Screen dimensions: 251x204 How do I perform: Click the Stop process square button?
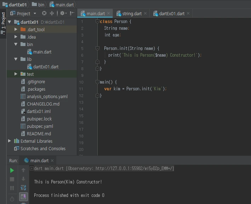click(x=12, y=179)
